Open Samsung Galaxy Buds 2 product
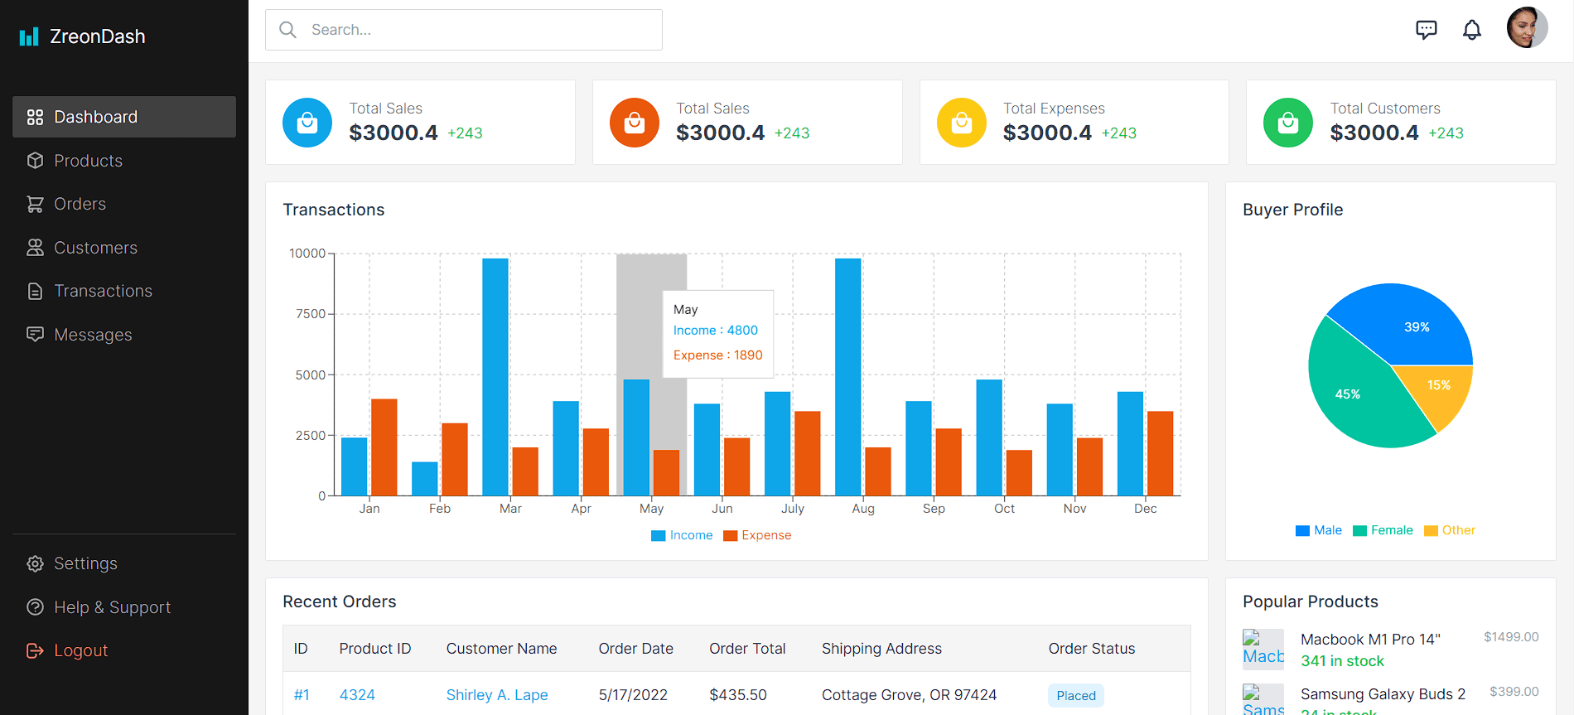This screenshot has height=715, width=1574. pos(1383,694)
